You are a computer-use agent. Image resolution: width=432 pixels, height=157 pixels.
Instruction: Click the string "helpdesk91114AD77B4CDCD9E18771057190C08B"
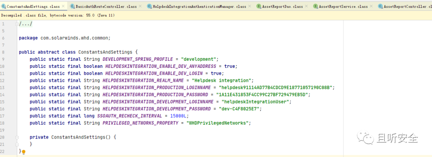coord(276,87)
